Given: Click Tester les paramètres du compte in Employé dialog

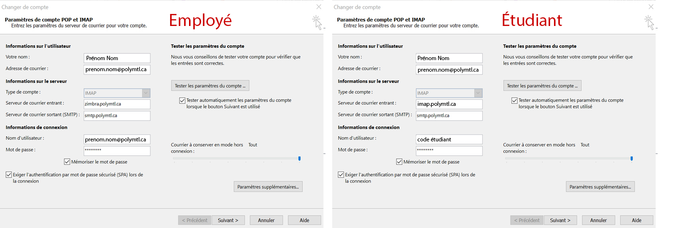Looking at the screenshot, I should pos(210,86).
